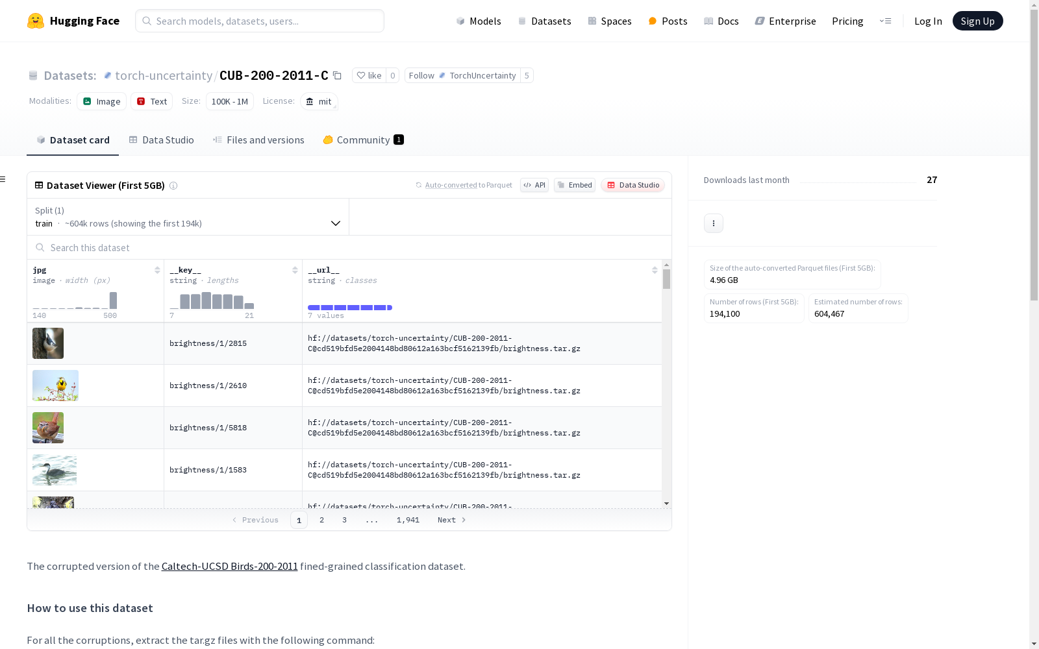Image resolution: width=1039 pixels, height=649 pixels.
Task: Open bird thumbnail for brightness/1/2815
Action: (x=48, y=343)
